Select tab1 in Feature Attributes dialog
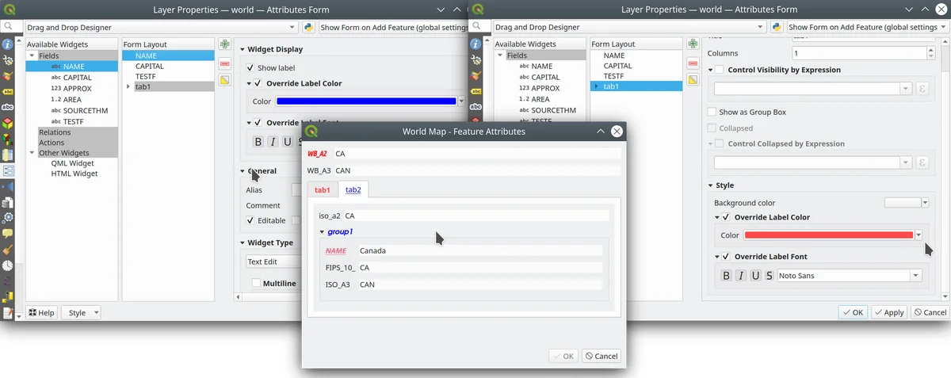Screen dimensions: 951x378 click(322, 189)
